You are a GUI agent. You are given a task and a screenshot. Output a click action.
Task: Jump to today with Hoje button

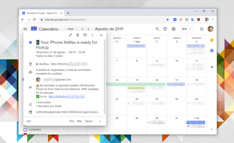point(71,29)
